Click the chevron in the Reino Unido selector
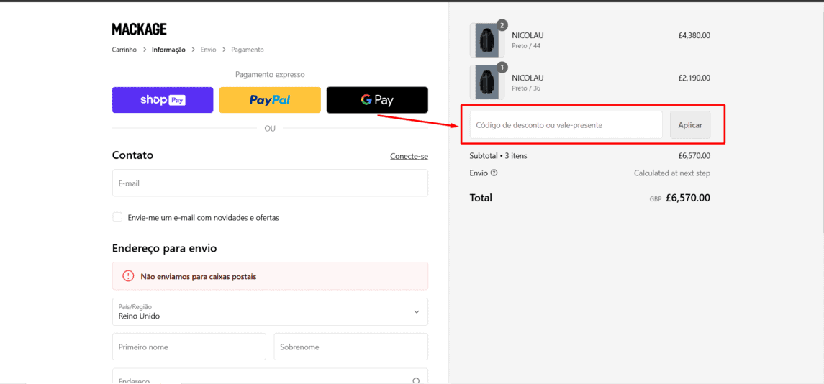Viewport: 824px width, 384px height. pos(416,312)
